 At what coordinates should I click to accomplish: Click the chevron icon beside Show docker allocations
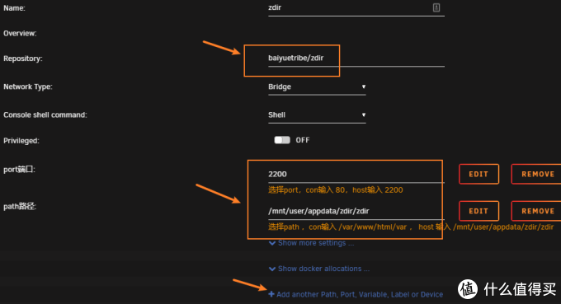(x=272, y=269)
